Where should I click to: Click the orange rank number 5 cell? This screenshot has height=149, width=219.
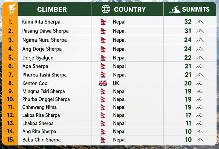[10, 58]
